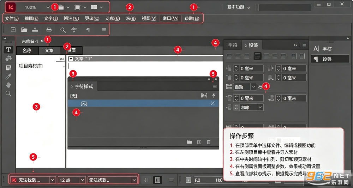Viewport: 353px width, 188px height.
Task: Open the 段落 panel flyout menu
Action: pyautogui.click(x=304, y=45)
